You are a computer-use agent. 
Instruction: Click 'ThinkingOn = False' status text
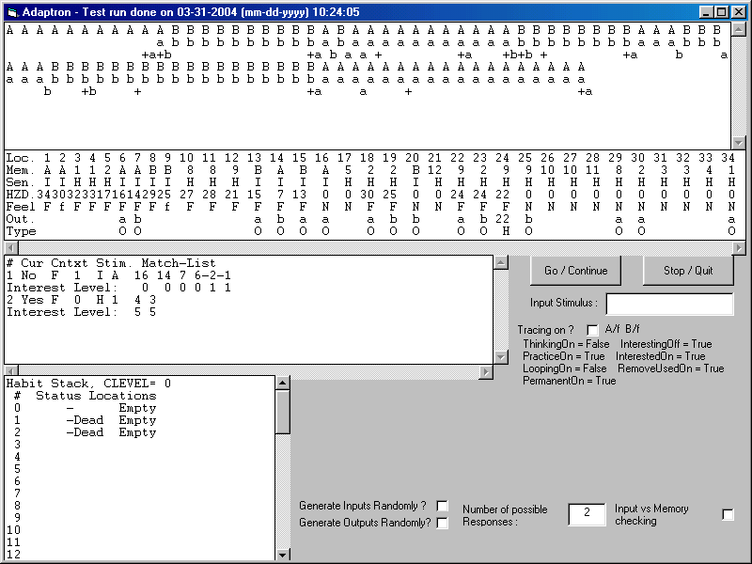point(566,344)
